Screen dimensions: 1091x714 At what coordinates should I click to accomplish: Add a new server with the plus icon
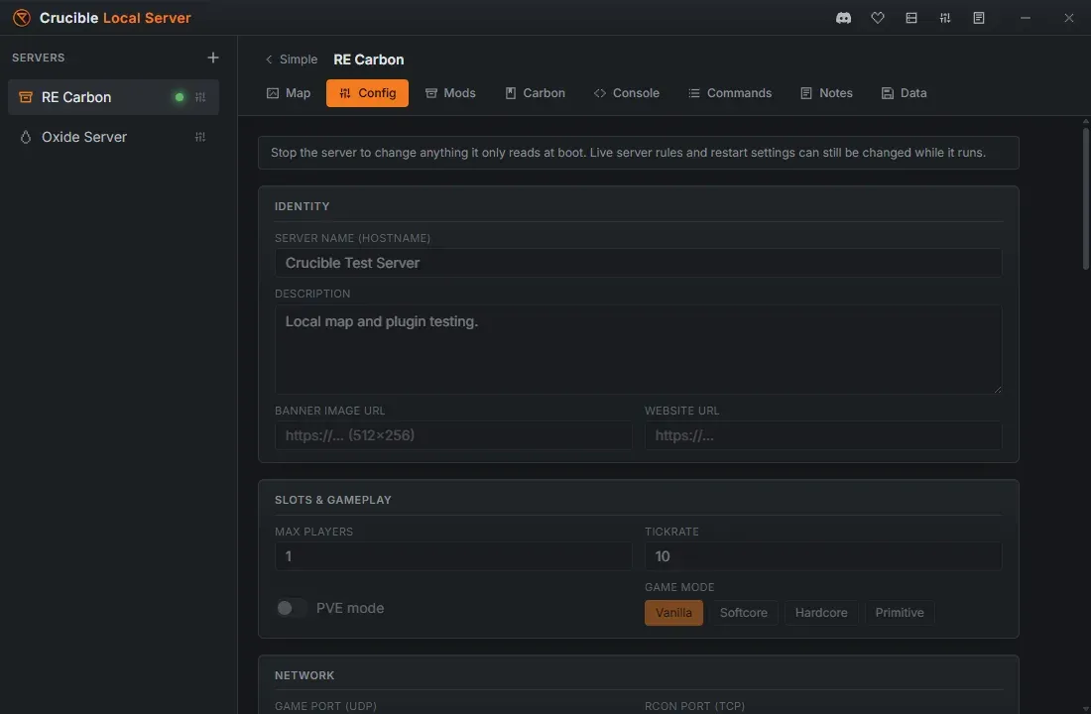click(x=213, y=58)
